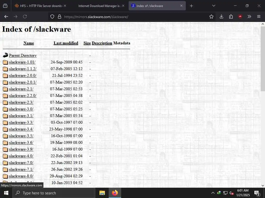Click Firefox icon in taskbar
The image size is (265, 198).
click(x=115, y=193)
